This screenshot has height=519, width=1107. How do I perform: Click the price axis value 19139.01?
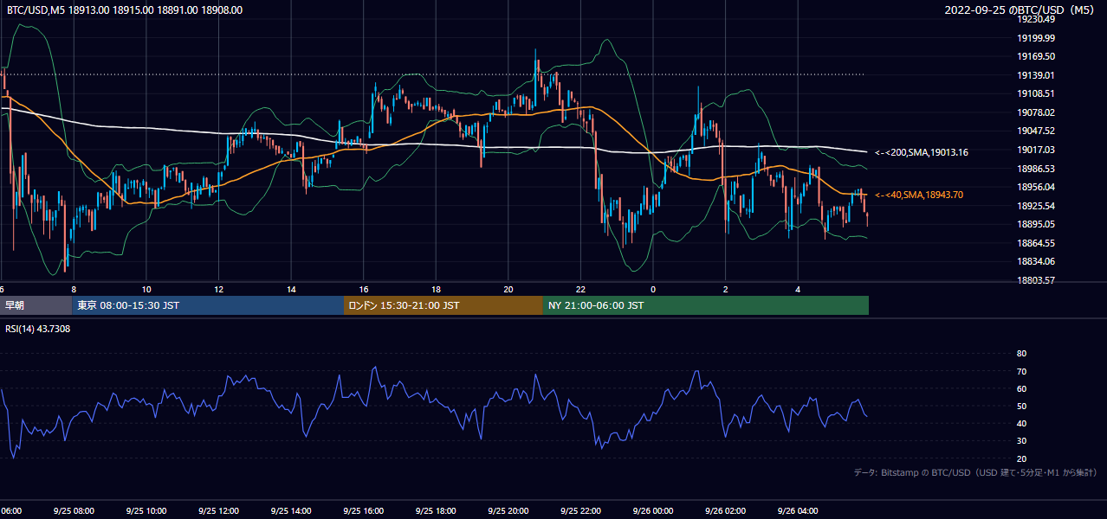[x=1036, y=75]
